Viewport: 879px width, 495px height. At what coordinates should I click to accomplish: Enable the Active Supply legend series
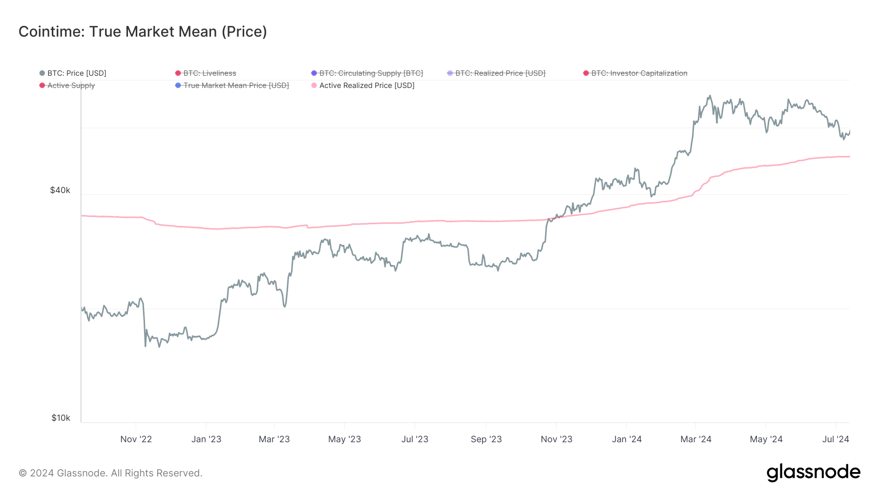[x=67, y=86]
